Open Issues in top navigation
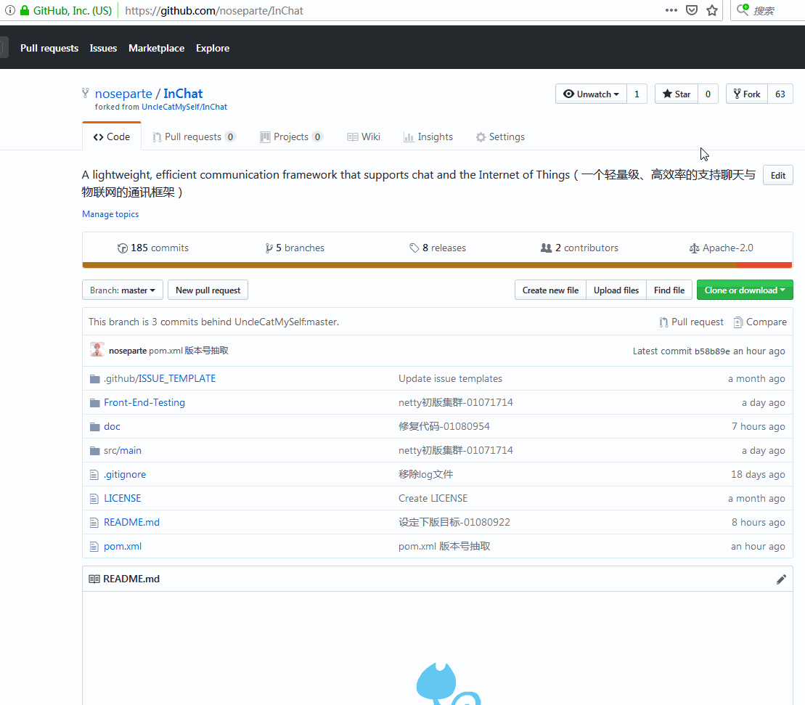The width and height of the screenshot is (805, 705). click(103, 48)
